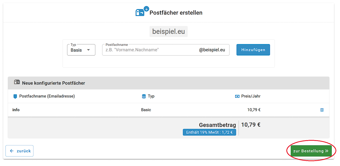Click the mailbox-plus icon beside Postfächer erstellen
340x166 pixels.
coord(142,12)
